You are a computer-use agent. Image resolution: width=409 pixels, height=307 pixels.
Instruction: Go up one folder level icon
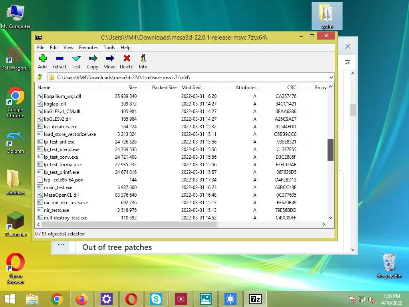click(40, 77)
